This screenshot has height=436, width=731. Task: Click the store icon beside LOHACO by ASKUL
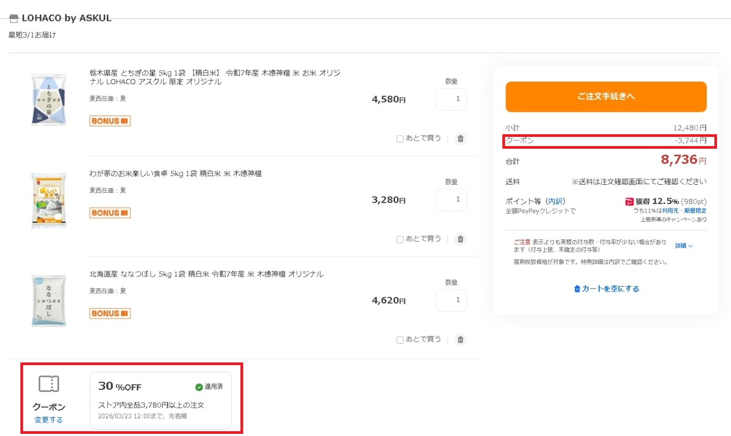(14, 19)
